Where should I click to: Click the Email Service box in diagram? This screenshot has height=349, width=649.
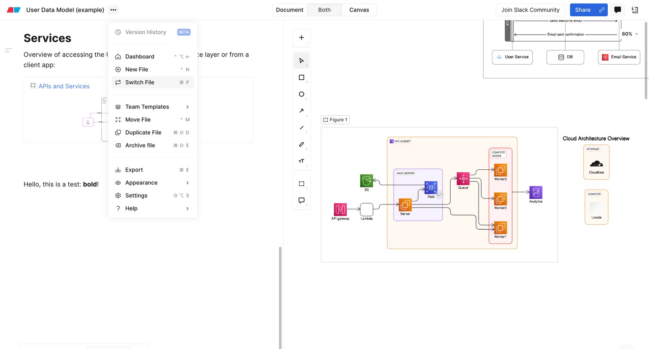[x=619, y=57]
